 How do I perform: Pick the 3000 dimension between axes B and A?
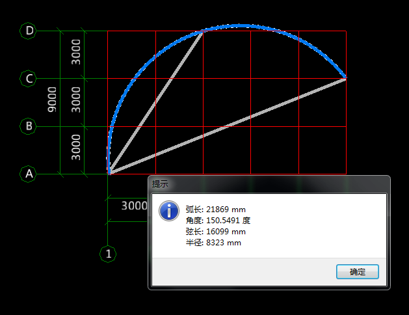click(77, 149)
